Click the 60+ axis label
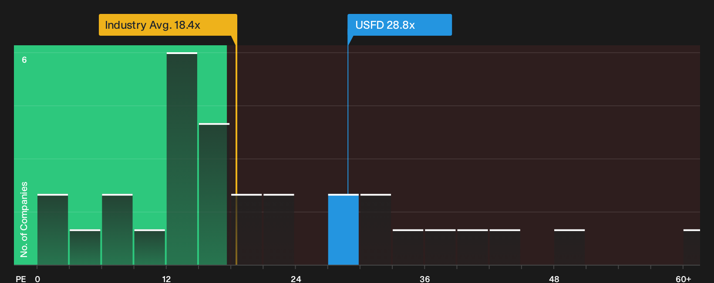 684,279
